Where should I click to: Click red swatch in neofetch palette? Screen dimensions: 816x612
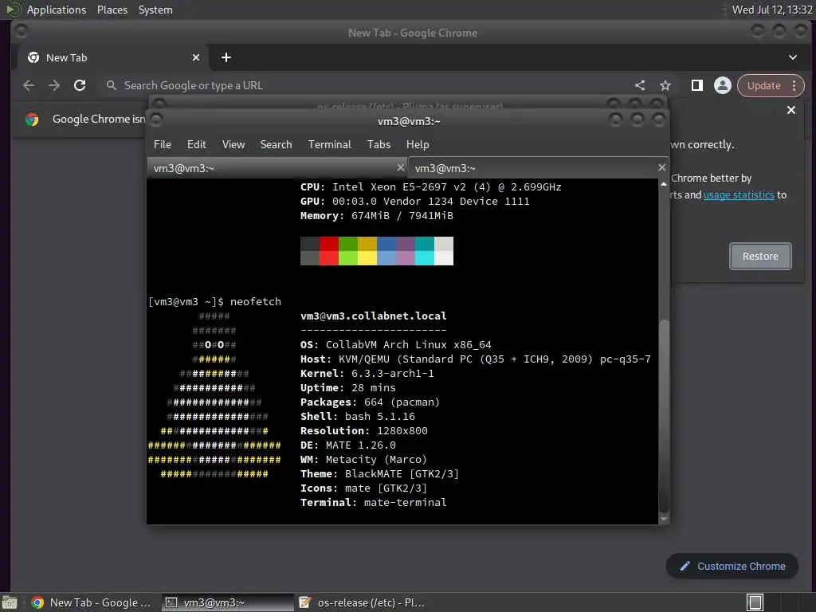click(329, 251)
